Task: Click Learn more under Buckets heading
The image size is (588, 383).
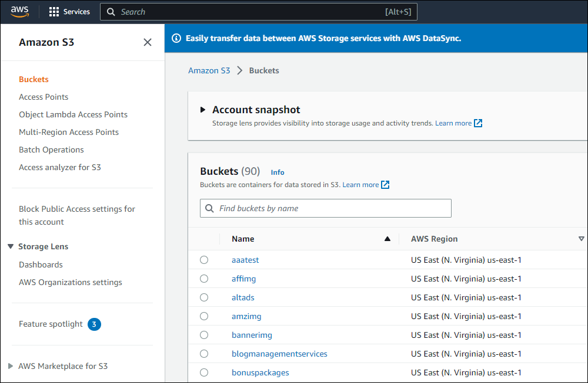Action: point(360,185)
